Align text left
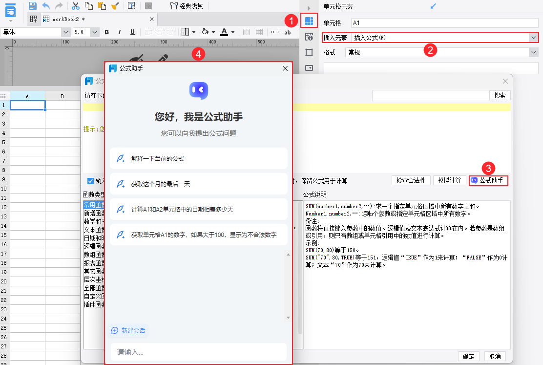Screen dimensions: 543x365 148,32
